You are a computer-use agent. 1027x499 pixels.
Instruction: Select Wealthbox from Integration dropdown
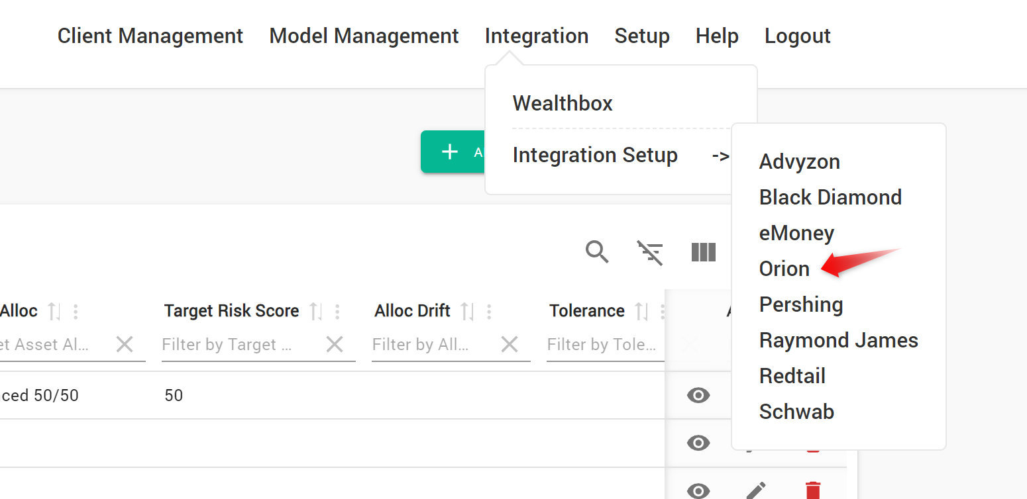(x=563, y=103)
